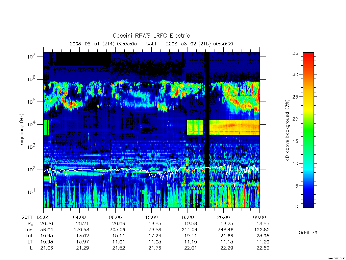
Task: Click the 20:00 SCET time tick label
Action: (224, 217)
